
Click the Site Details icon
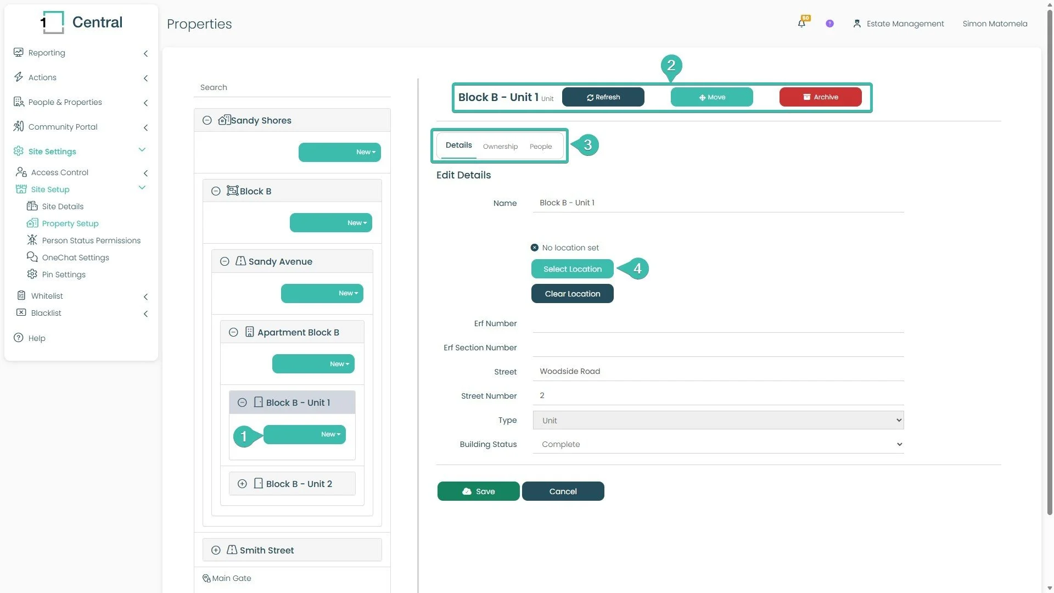(32, 206)
